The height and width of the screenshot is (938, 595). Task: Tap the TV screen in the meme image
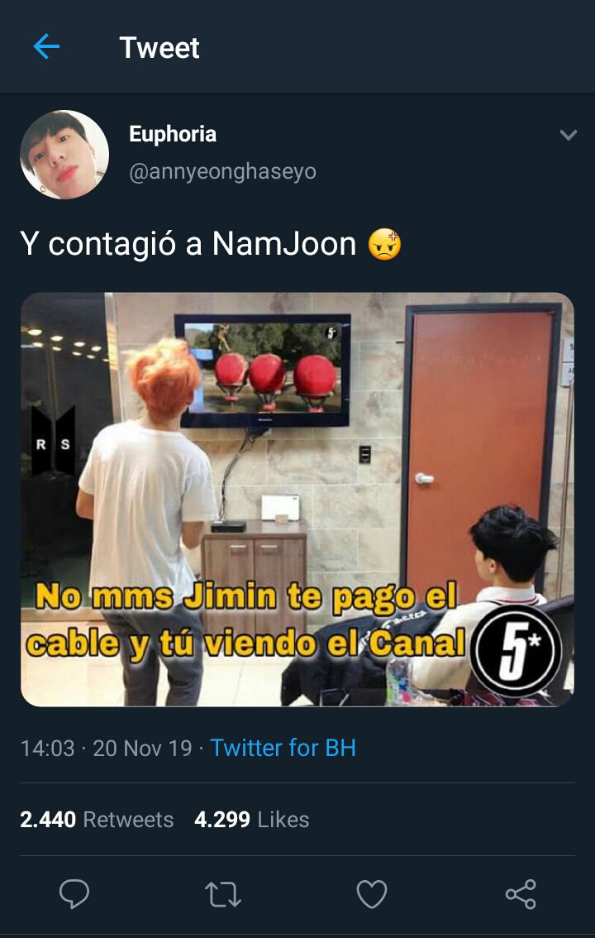coord(262,371)
